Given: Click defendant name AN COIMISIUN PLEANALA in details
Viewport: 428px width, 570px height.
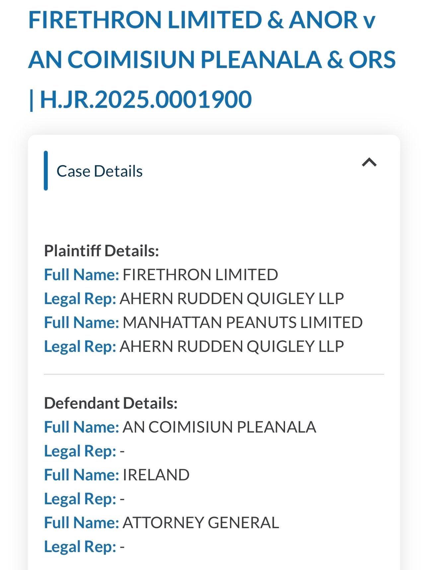Looking at the screenshot, I should (219, 427).
